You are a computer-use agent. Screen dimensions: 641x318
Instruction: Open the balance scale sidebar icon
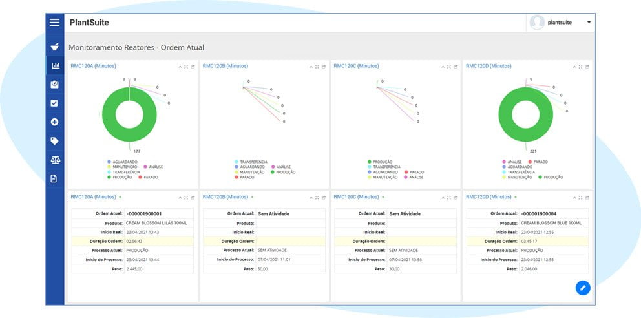pos(55,160)
